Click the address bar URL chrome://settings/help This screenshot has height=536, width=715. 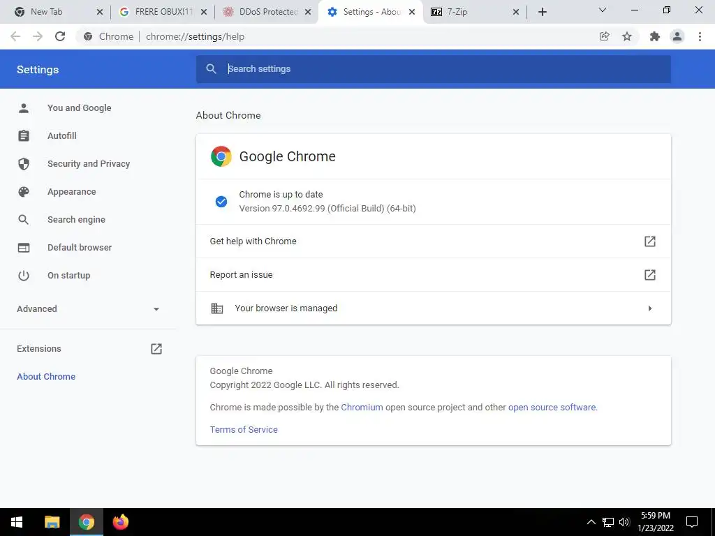point(196,36)
